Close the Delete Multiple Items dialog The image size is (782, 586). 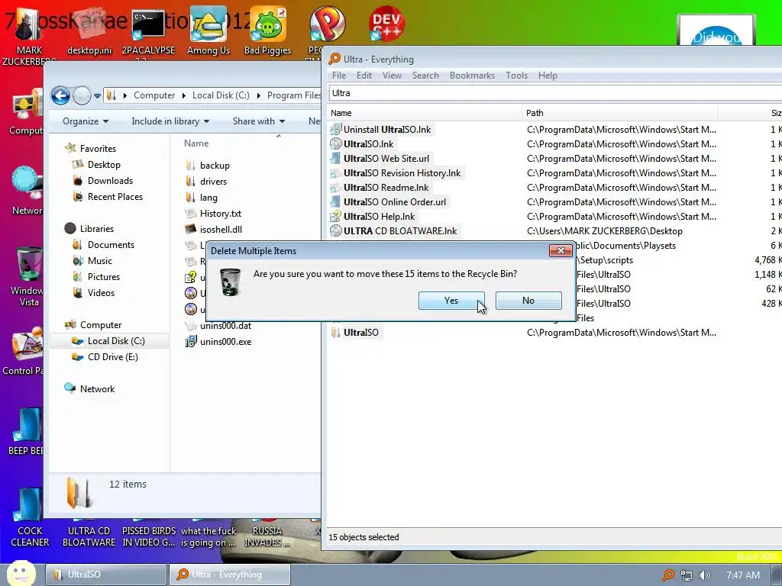pyautogui.click(x=561, y=250)
